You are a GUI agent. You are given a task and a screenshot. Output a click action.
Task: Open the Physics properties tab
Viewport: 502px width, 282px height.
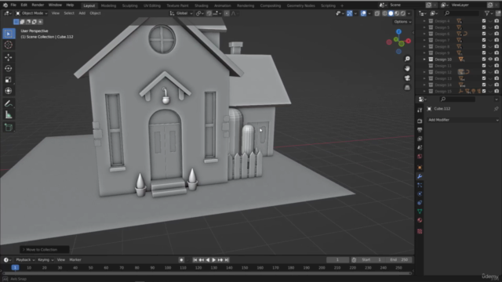point(420,193)
